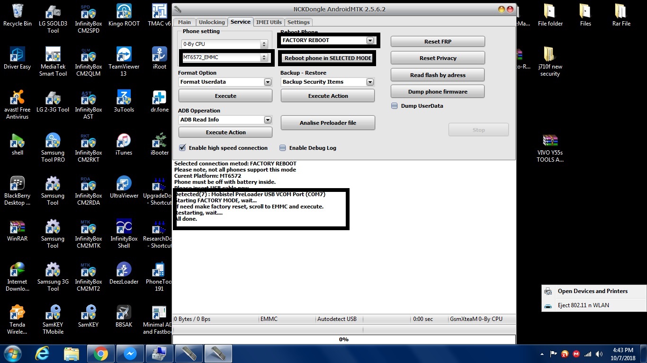Click Dump phone firmware button
This screenshot has width=647, height=363.
[438, 92]
